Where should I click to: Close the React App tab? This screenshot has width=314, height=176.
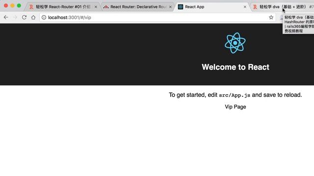pyautogui.click(x=245, y=7)
